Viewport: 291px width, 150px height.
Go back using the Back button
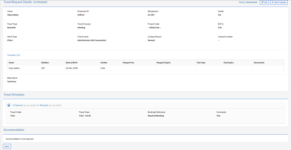(7, 147)
